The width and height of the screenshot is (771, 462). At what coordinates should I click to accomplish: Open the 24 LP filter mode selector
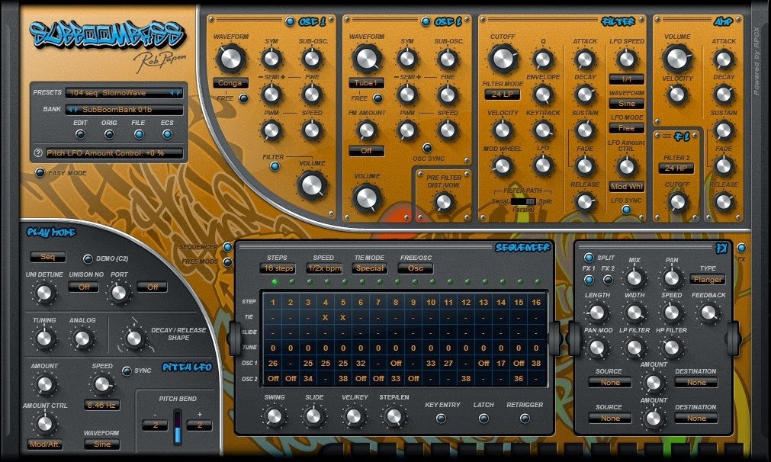[x=503, y=95]
